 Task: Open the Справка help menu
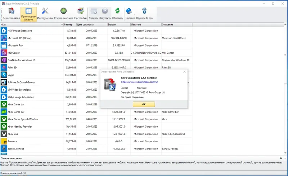130,14
